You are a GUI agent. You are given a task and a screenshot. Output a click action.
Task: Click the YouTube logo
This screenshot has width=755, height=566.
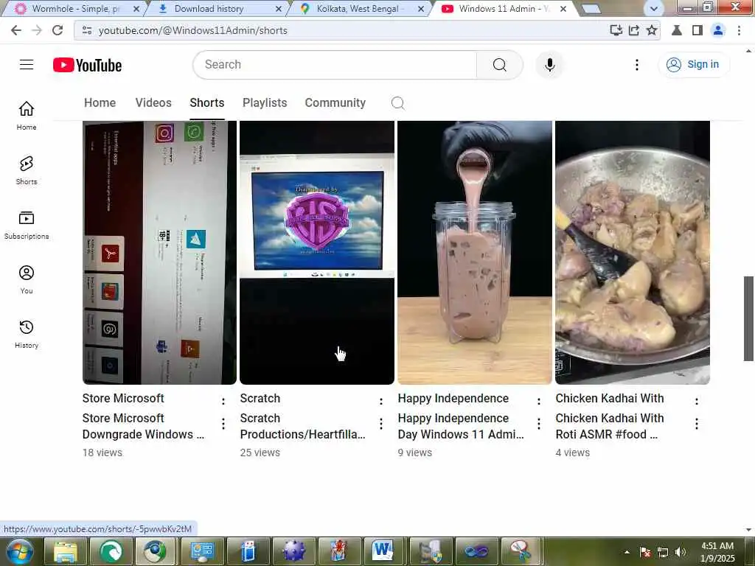coord(87,65)
